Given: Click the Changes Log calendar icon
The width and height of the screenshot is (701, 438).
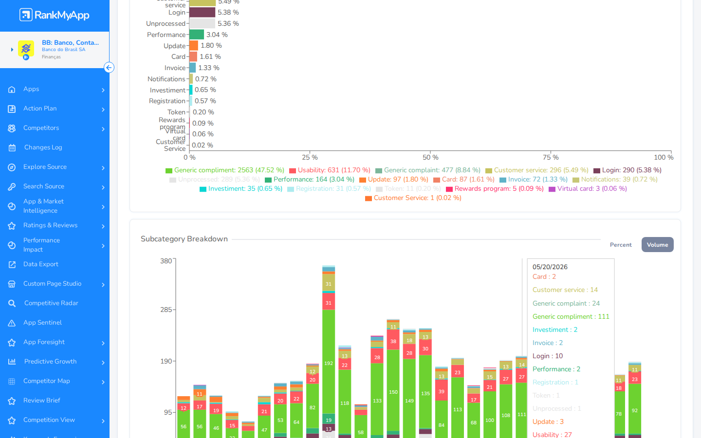Looking at the screenshot, I should click(x=12, y=148).
